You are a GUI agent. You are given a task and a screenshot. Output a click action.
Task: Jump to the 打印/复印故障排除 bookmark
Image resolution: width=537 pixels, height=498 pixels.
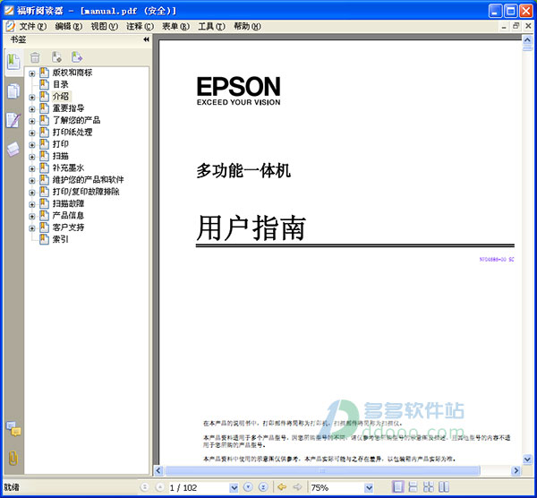click(86, 192)
